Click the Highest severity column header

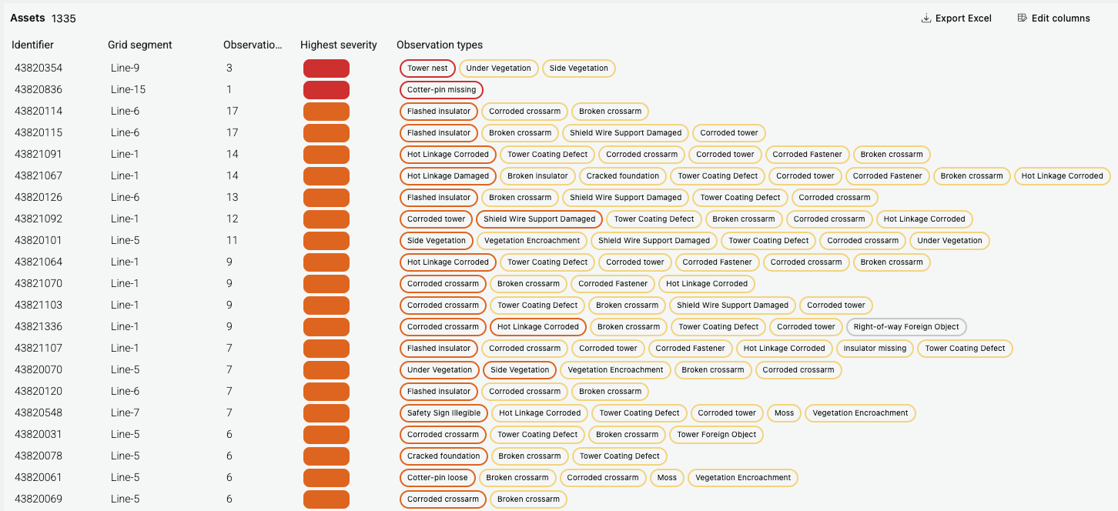click(x=339, y=45)
